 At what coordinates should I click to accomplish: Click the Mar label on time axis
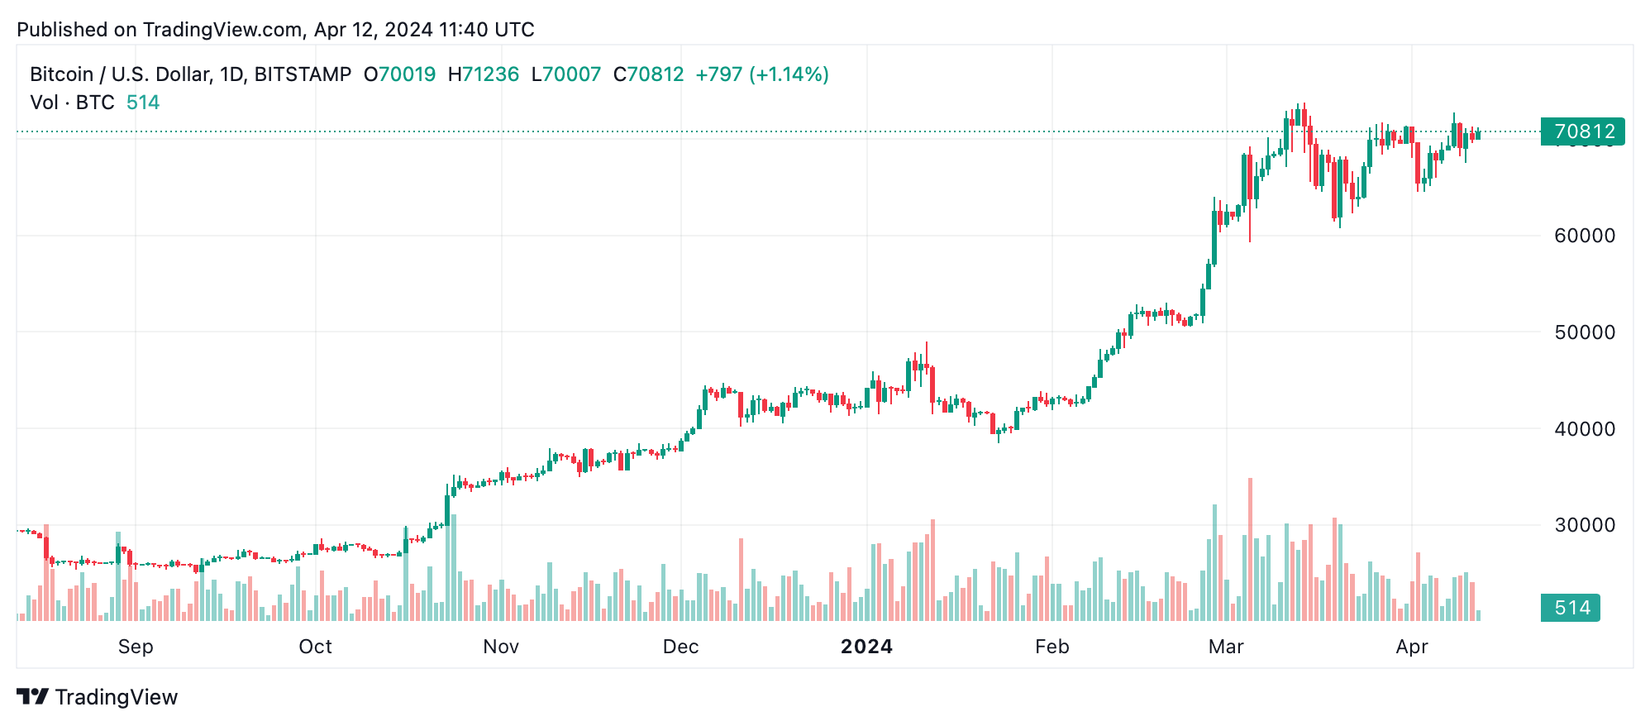tap(1226, 647)
